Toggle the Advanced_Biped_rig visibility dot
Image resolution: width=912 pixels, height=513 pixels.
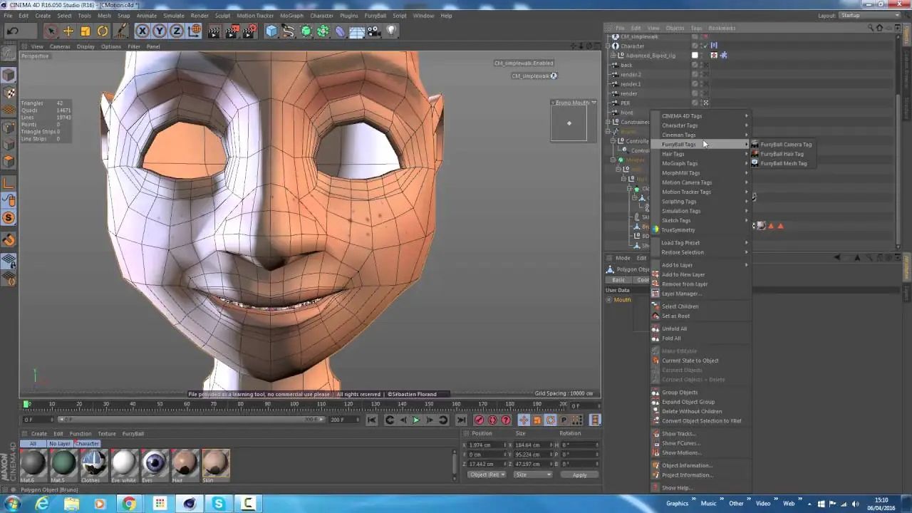pos(702,55)
